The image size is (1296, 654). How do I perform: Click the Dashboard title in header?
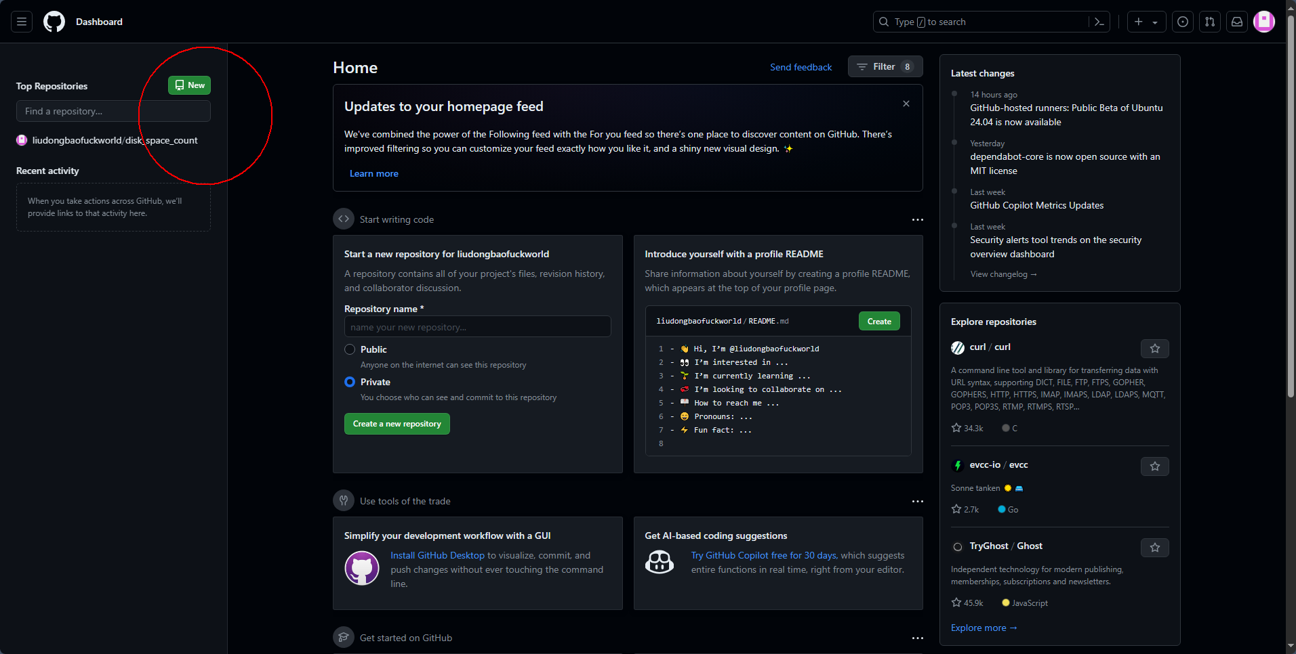click(x=99, y=22)
